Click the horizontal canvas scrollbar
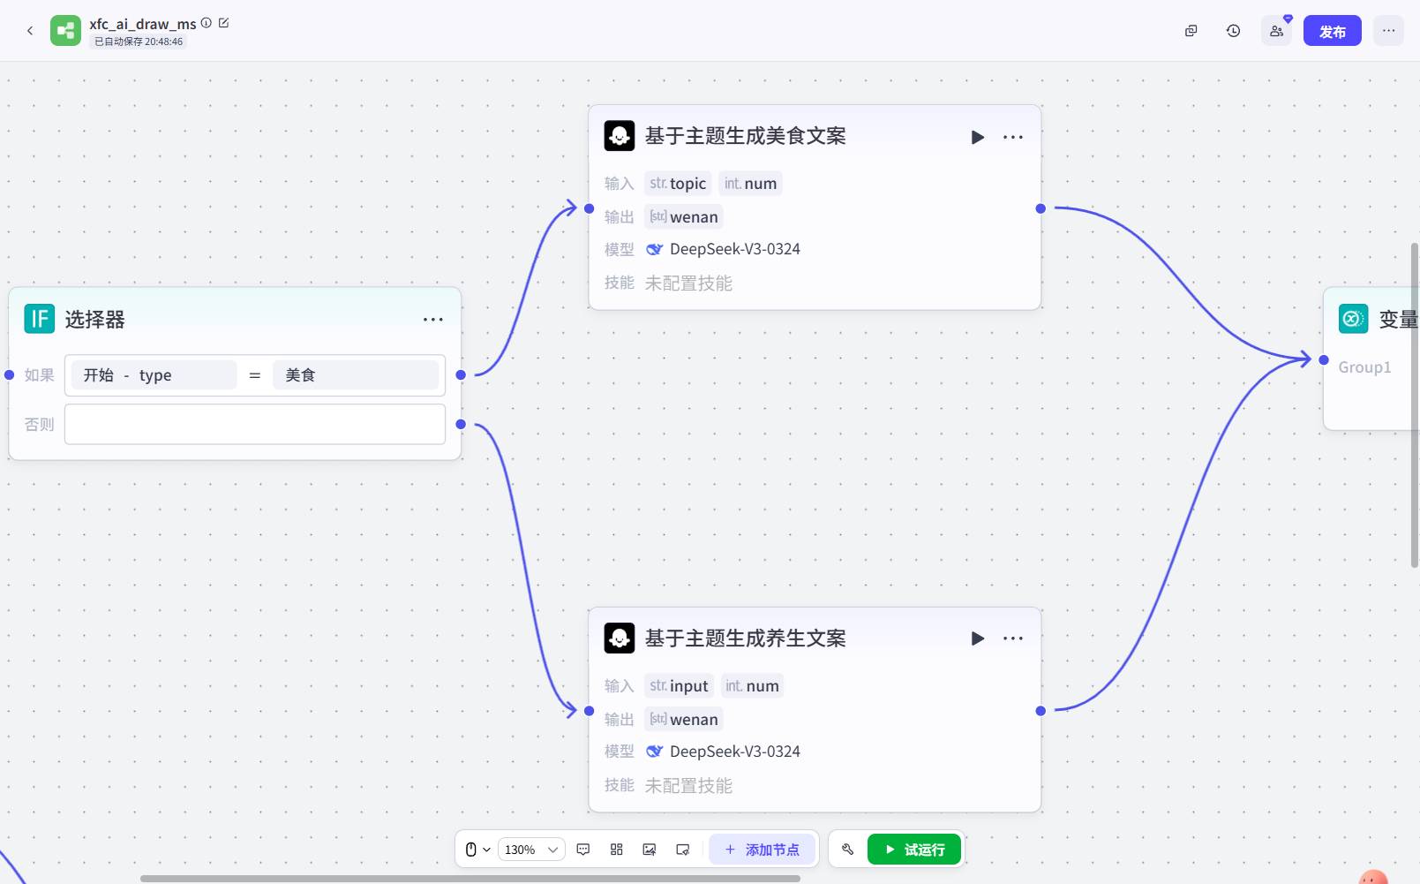 click(x=470, y=879)
